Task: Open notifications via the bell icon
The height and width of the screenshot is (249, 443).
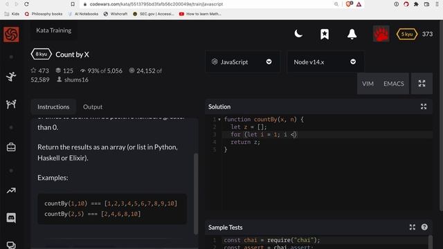Action: tap(352, 34)
